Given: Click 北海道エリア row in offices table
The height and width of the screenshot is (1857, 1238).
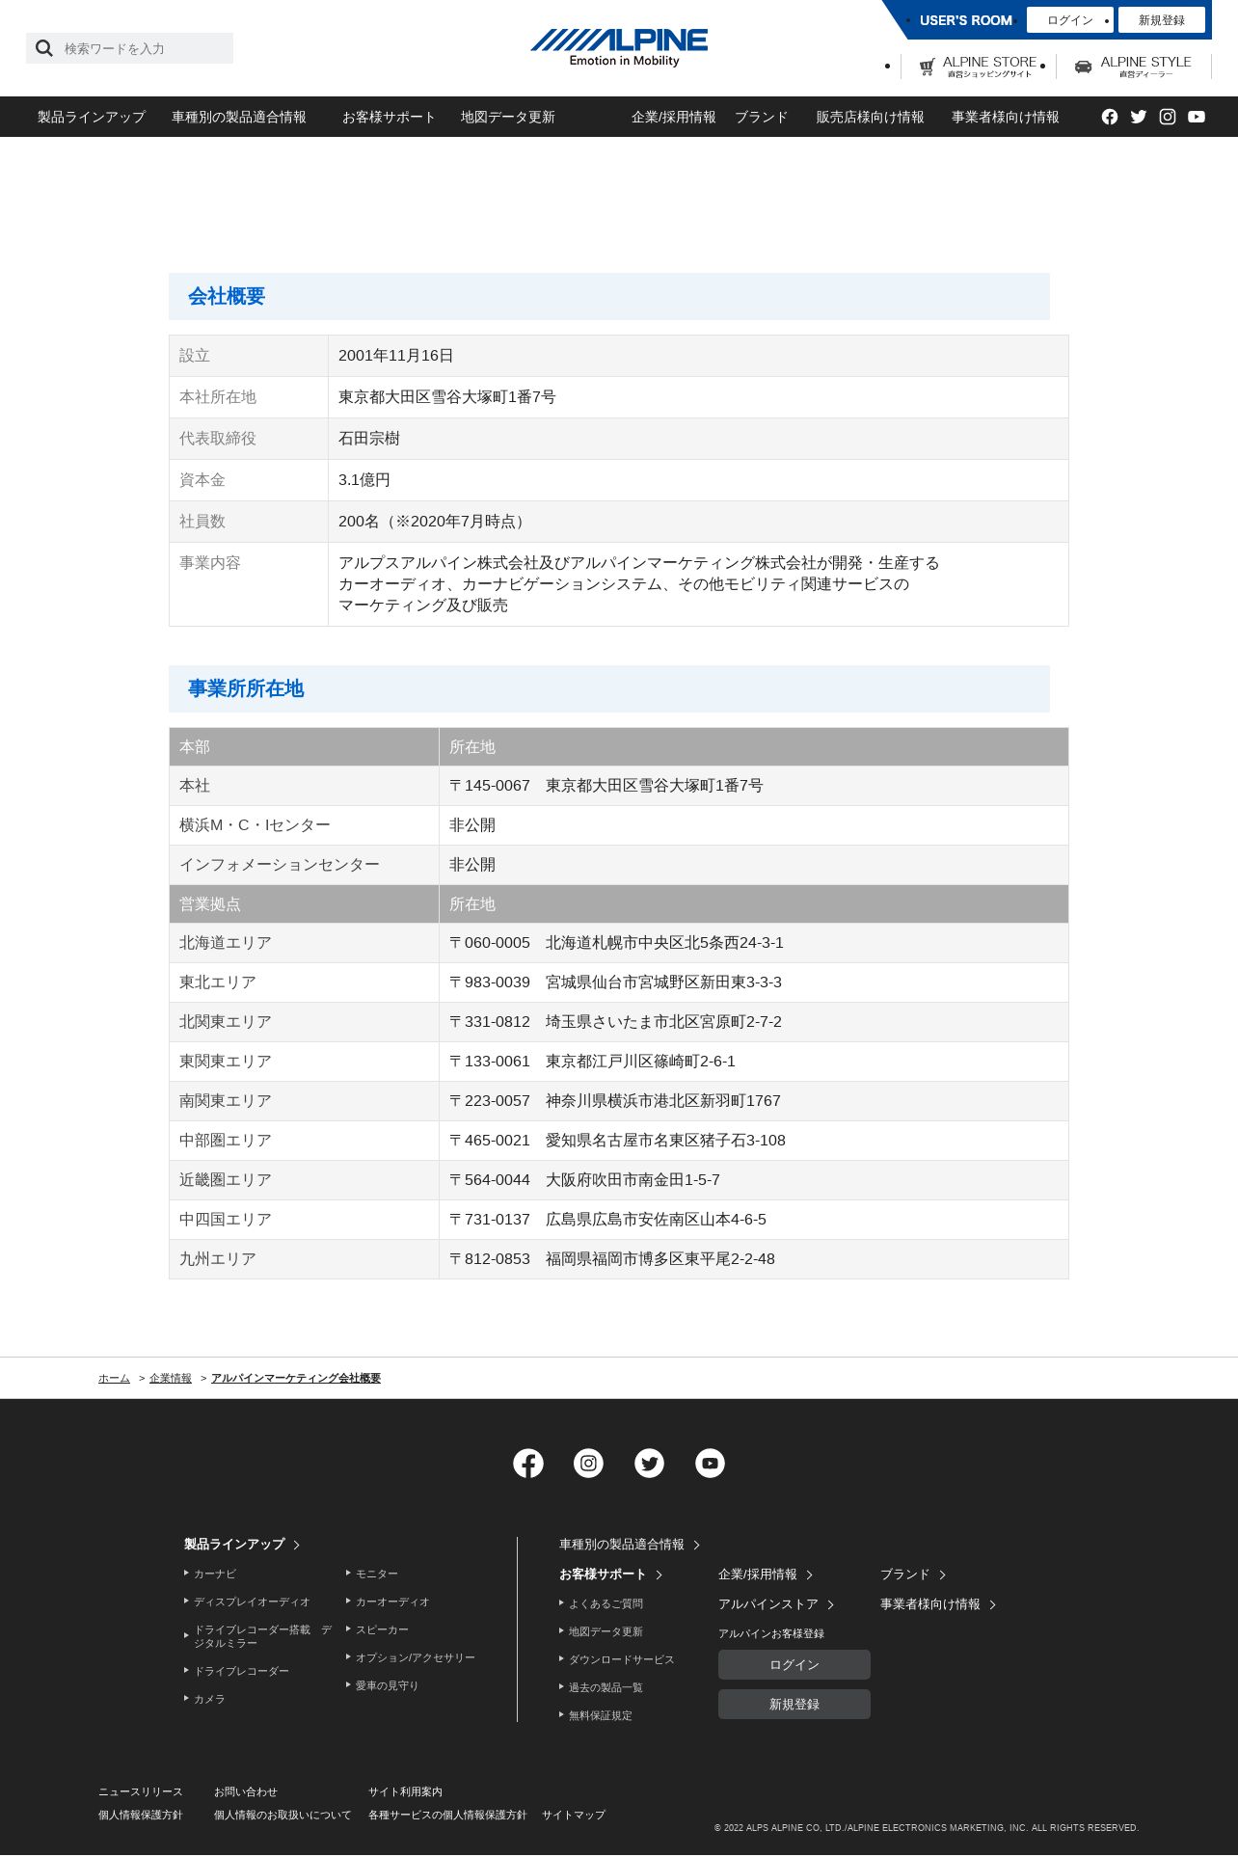Looking at the screenshot, I should 619,943.
